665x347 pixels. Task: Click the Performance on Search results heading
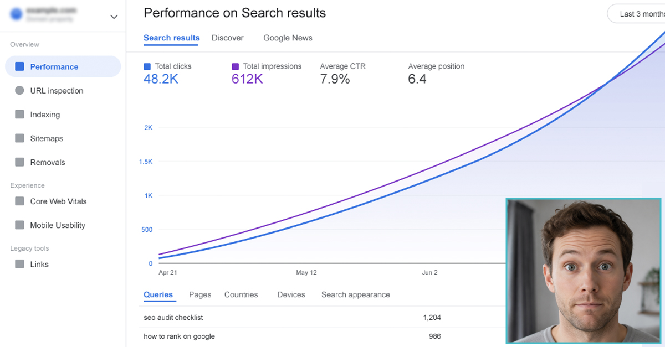click(x=234, y=13)
